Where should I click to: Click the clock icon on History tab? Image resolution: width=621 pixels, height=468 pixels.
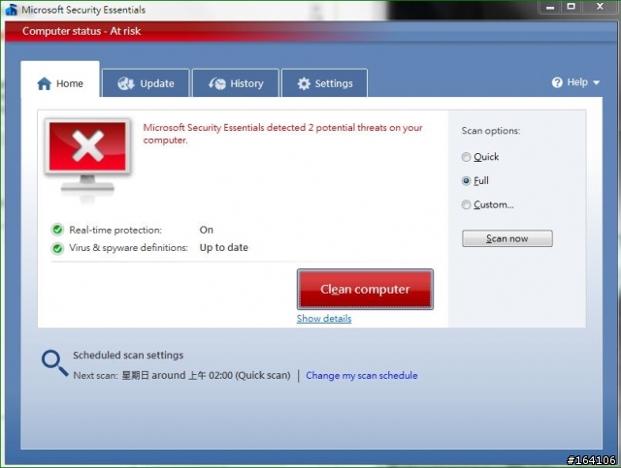click(217, 83)
